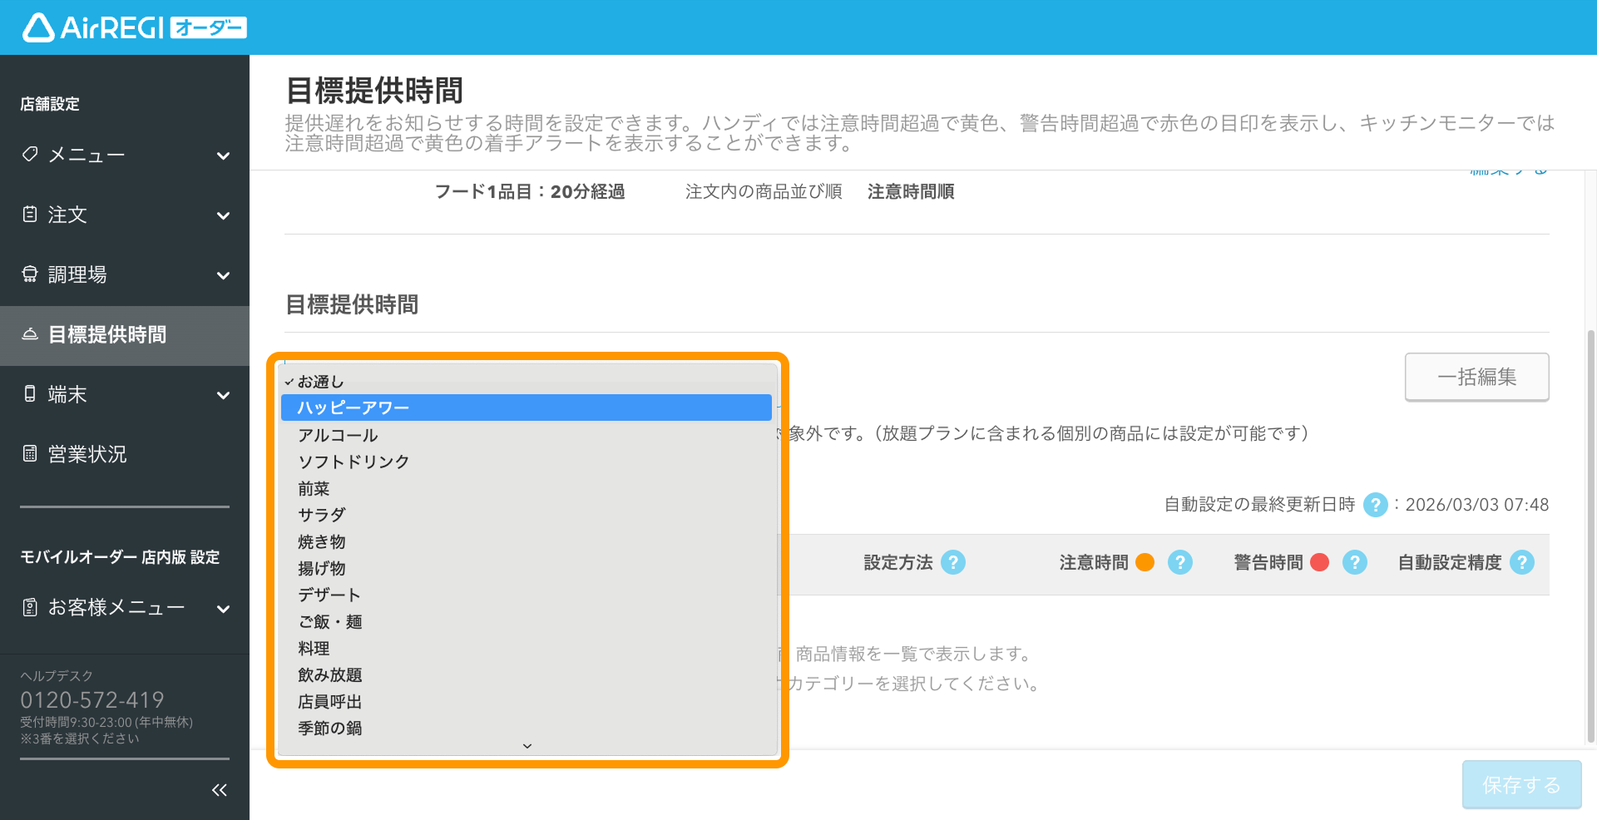Click the 端末 device icon in sidebar
The height and width of the screenshot is (820, 1597).
coord(30,393)
